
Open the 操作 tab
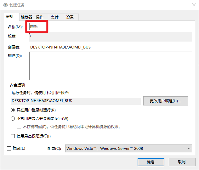41,17
